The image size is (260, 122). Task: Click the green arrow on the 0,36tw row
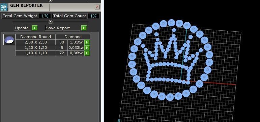coord(87,53)
